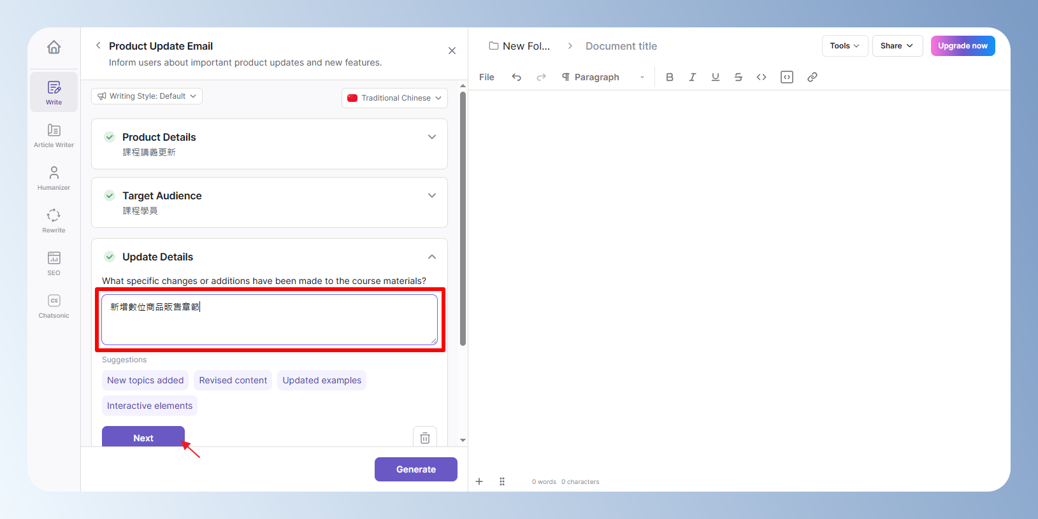Open the SEO sidebar tool
This screenshot has width=1038, height=519.
pos(54,264)
